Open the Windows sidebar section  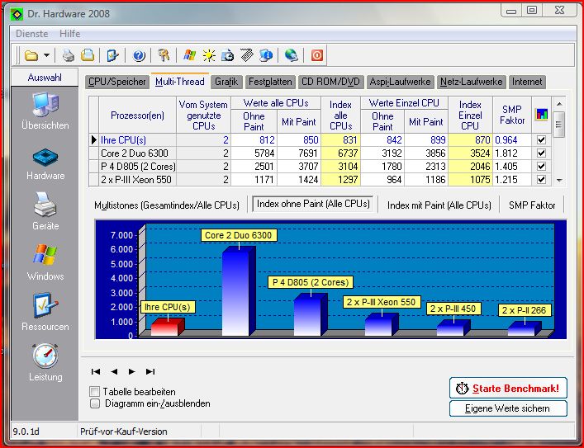click(x=45, y=262)
